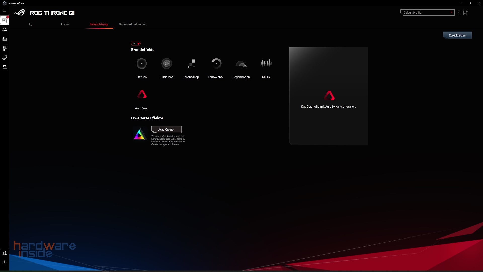Viewport: 483px width, 272px height.
Task: Open the three-dot profile options menu
Action: [x=459, y=12]
